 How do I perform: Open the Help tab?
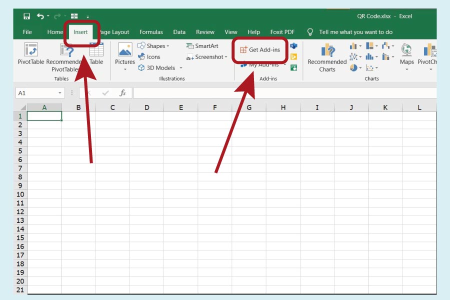coord(253,32)
